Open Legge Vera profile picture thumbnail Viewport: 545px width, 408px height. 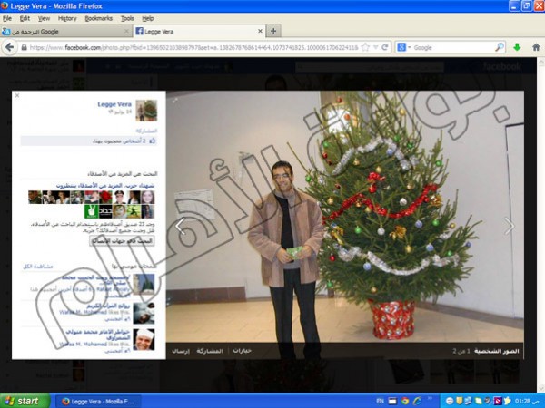146,110
